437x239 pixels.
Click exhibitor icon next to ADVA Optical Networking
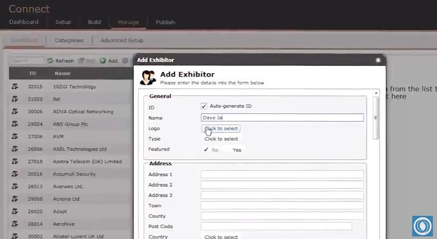click(x=15, y=111)
